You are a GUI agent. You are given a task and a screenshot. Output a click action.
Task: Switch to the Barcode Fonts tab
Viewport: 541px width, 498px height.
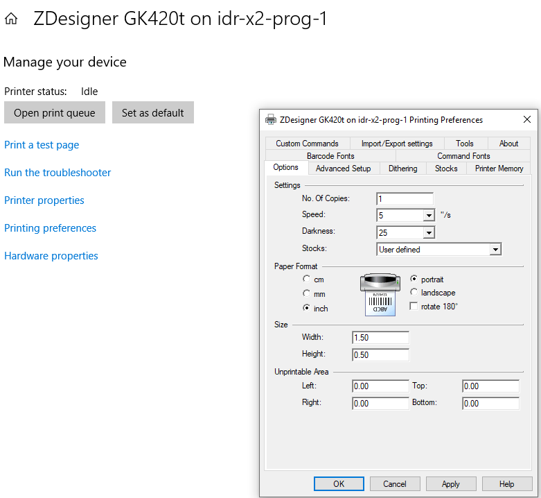pos(330,156)
